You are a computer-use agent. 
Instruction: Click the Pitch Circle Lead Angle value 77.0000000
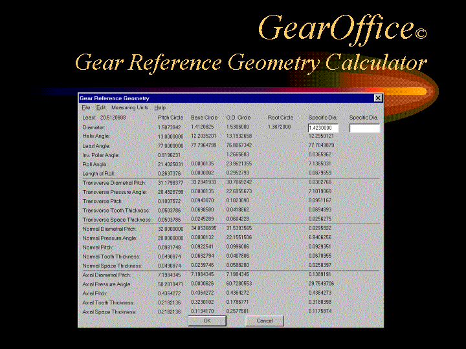(171, 146)
